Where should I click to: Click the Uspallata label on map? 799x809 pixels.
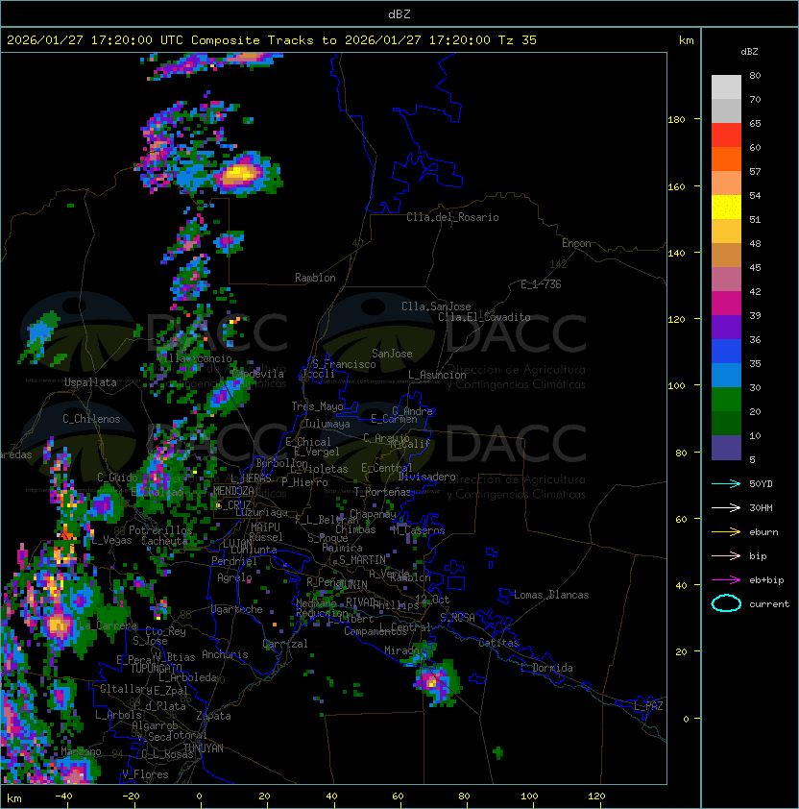pos(91,382)
